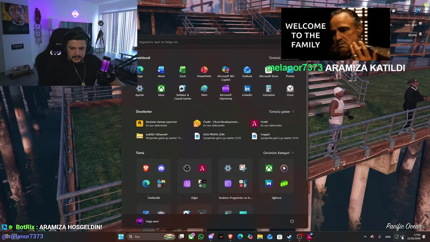Launch Solitaire & Casual Games
This screenshot has width=430, height=242.
pyautogui.click(x=183, y=92)
